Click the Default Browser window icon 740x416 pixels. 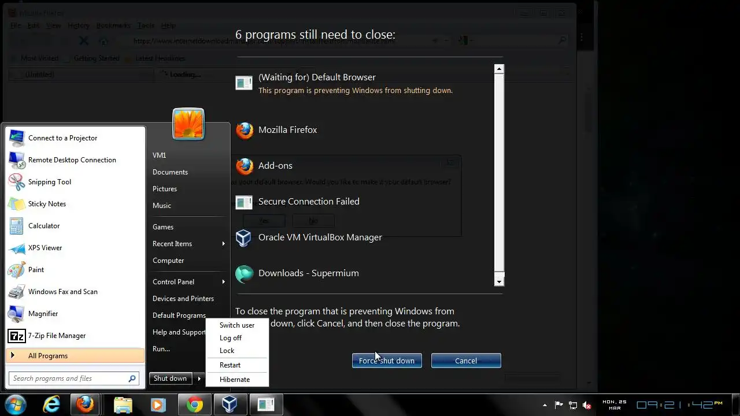[x=244, y=83]
